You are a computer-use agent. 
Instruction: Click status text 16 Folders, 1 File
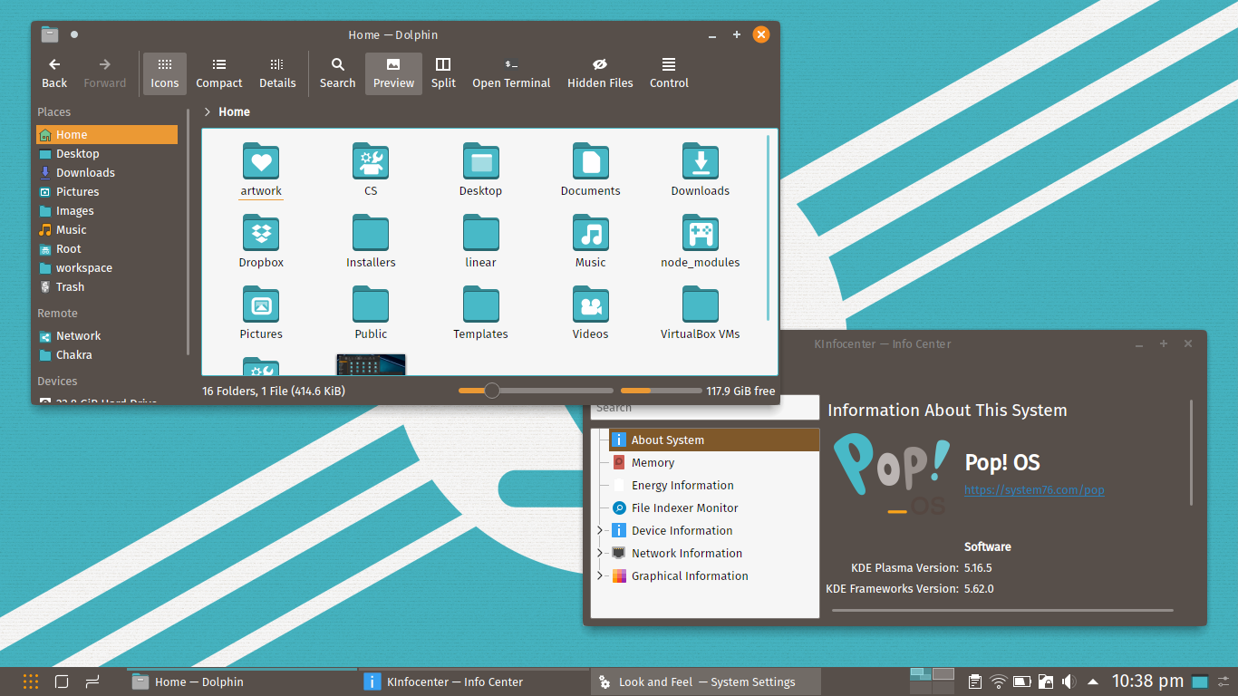pyautogui.click(x=274, y=391)
